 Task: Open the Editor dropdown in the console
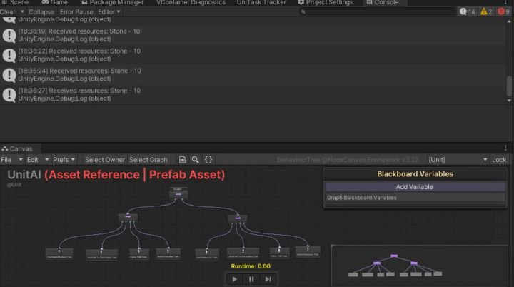[x=109, y=12]
